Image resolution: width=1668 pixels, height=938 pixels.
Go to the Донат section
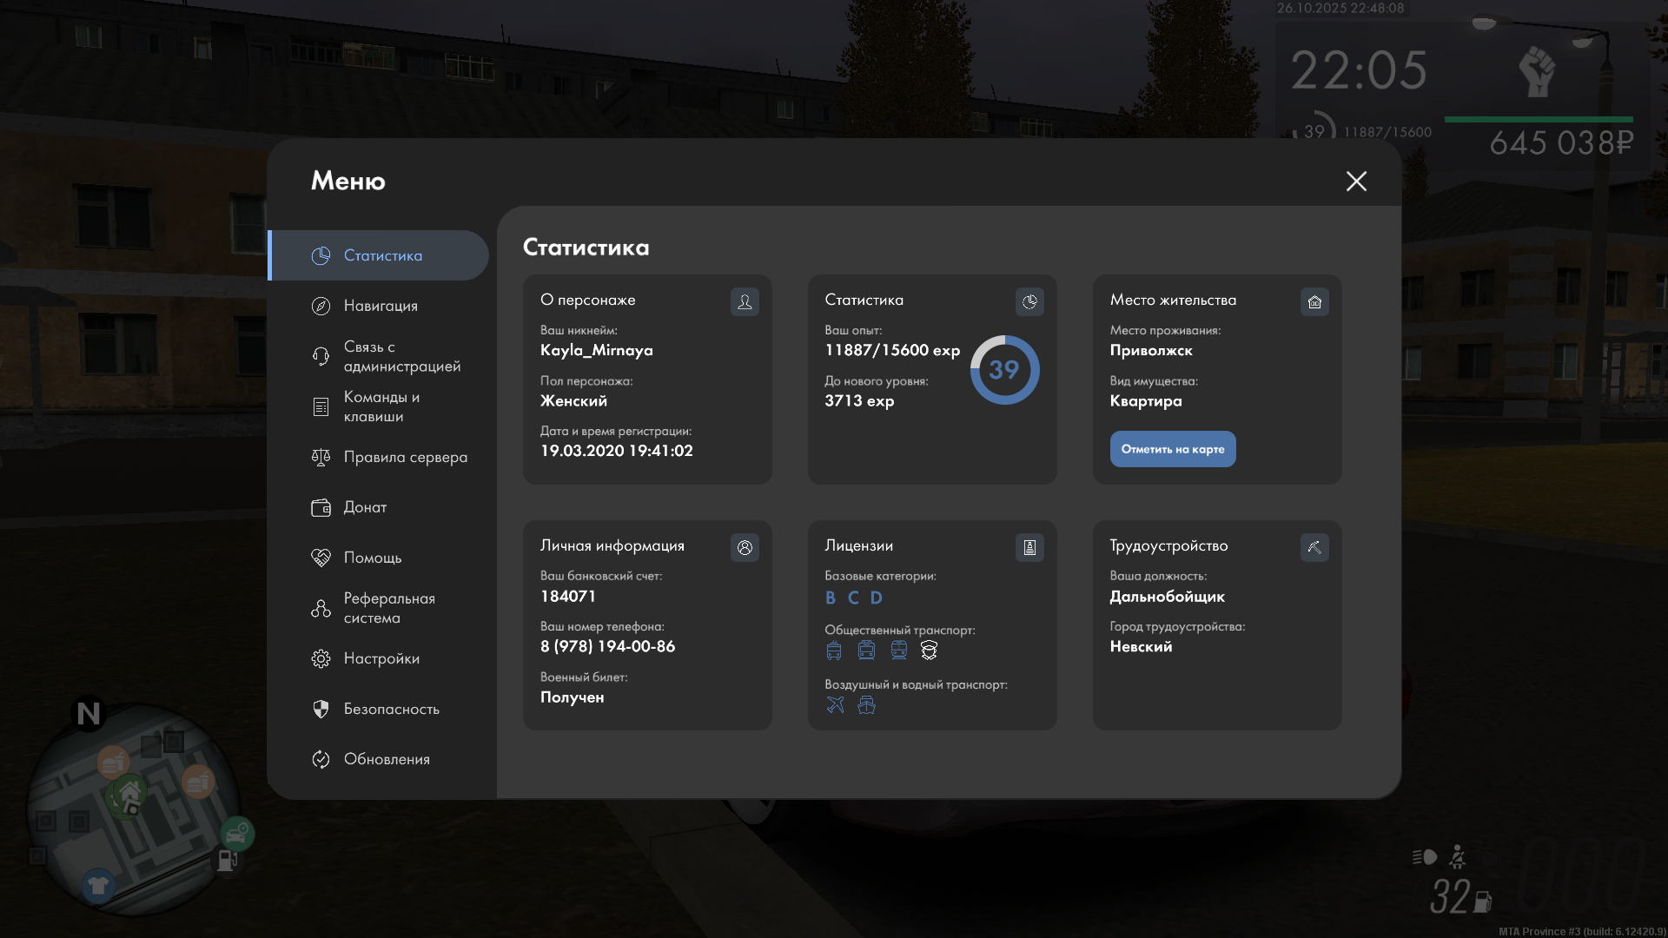point(365,507)
